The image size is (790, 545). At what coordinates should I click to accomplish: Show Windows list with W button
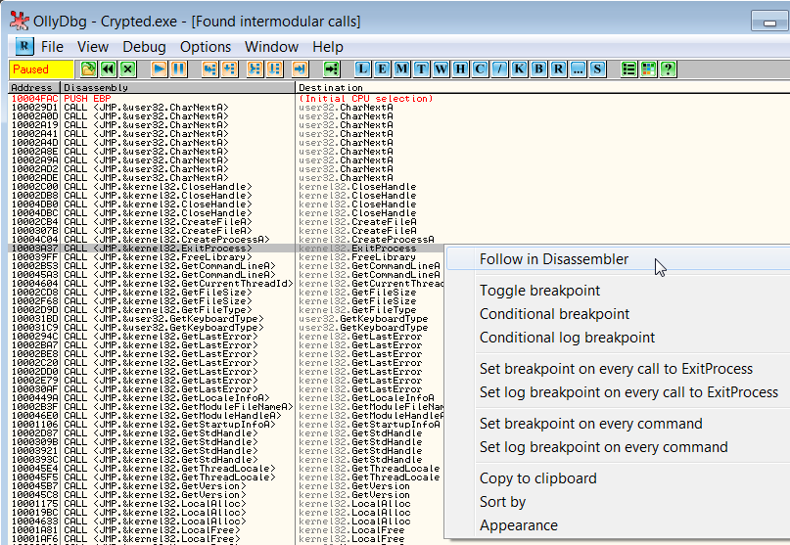[441, 69]
